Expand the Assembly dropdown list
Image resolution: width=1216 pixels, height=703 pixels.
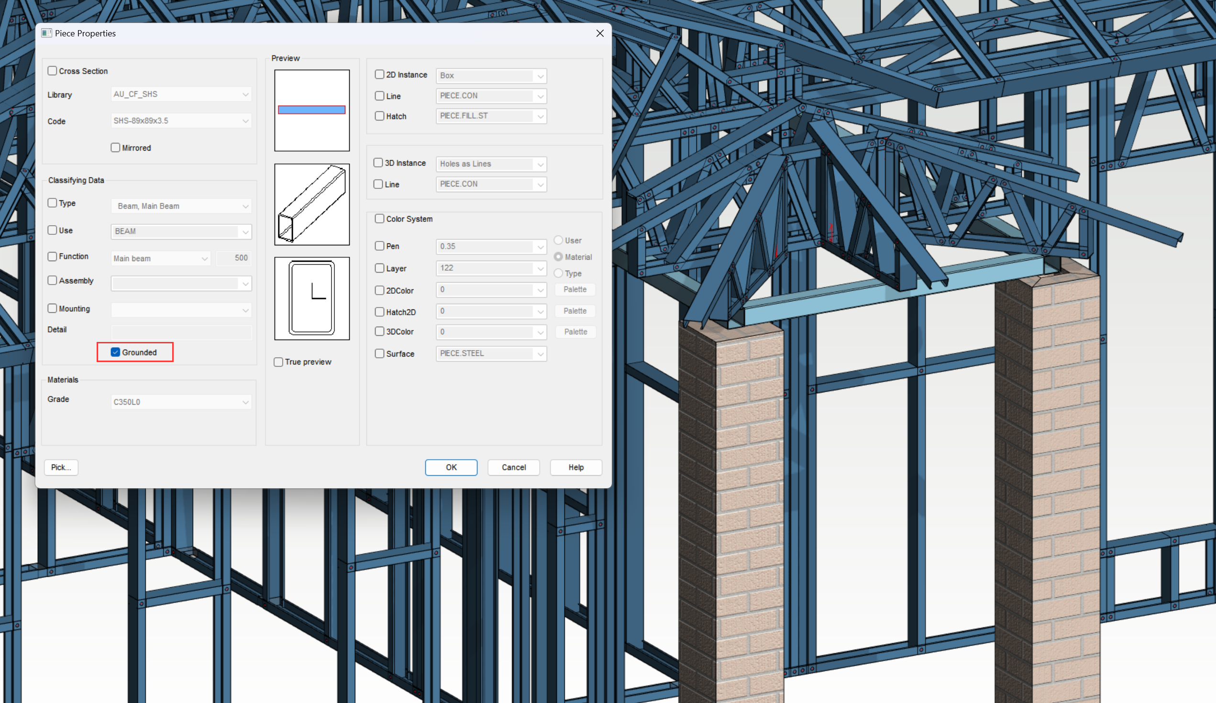click(x=245, y=284)
